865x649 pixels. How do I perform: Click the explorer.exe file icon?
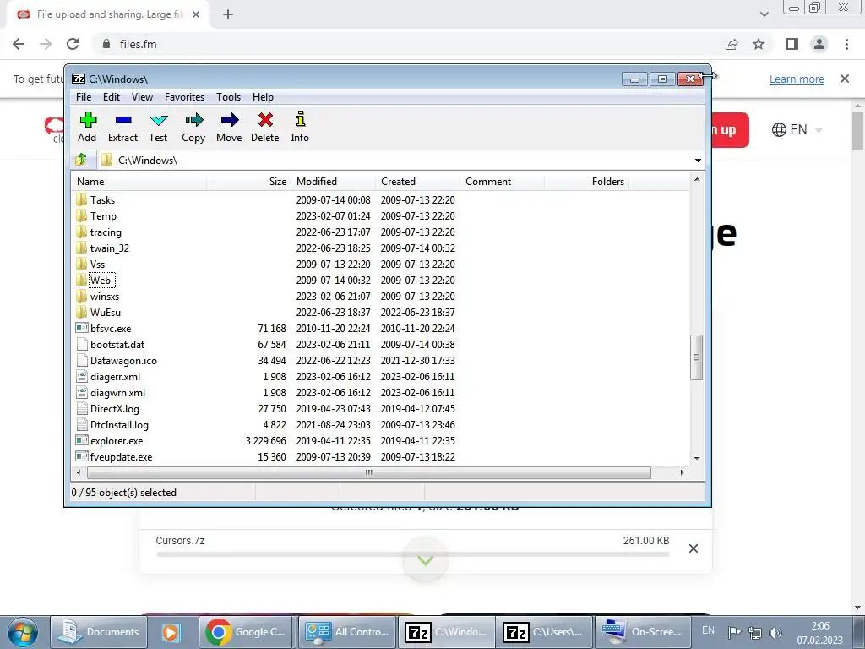pos(82,440)
